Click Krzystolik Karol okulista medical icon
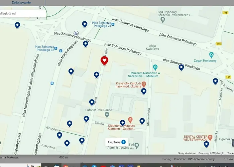Image resolution: width=234 pixels, height=167 pixels. [x=144, y=83]
